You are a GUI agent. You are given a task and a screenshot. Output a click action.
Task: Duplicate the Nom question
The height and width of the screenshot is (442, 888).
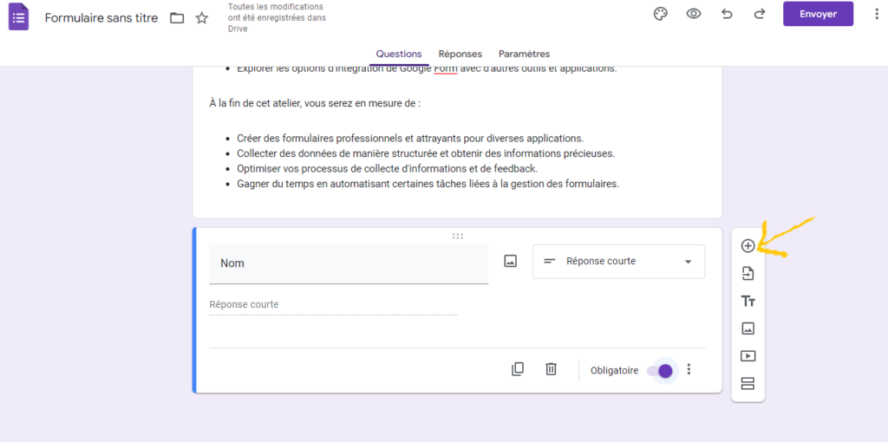[x=517, y=369]
